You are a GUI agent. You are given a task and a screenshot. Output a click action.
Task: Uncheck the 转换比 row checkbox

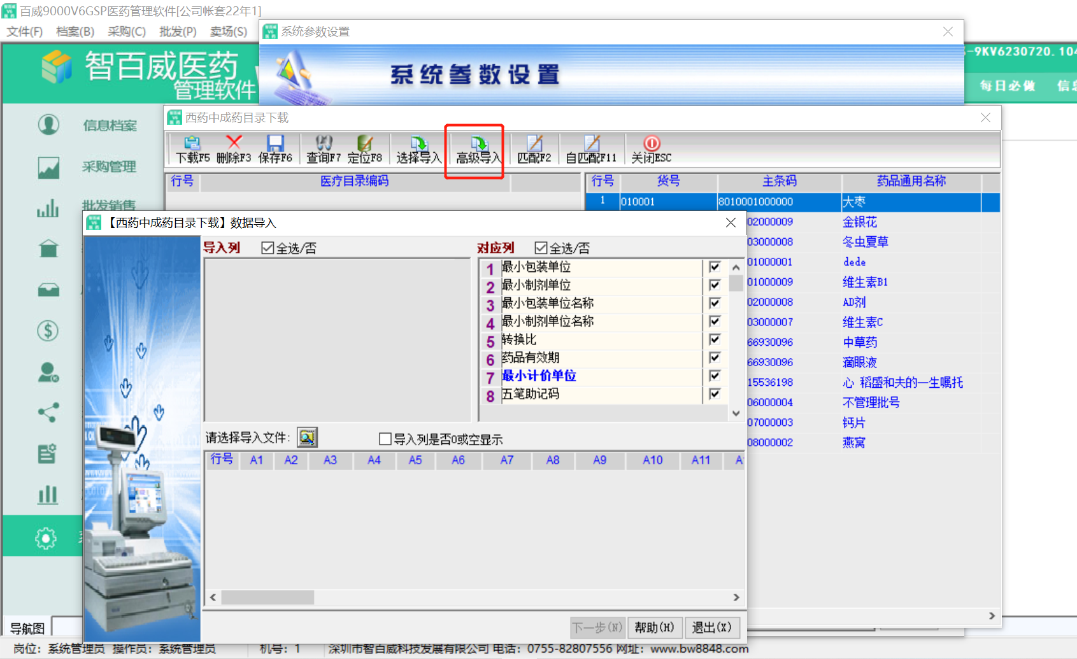715,339
